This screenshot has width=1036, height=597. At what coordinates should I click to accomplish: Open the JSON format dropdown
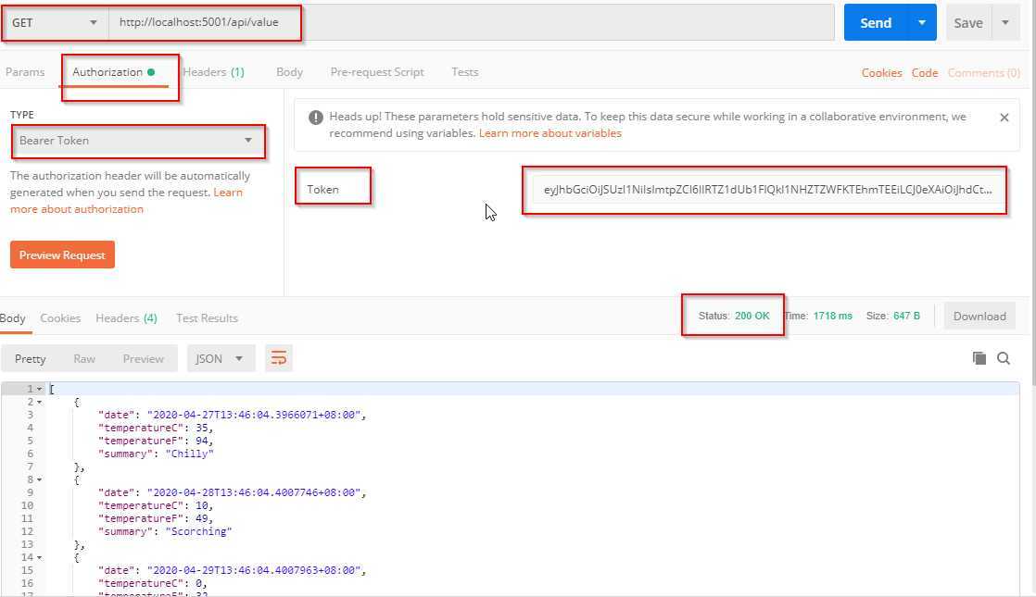221,359
